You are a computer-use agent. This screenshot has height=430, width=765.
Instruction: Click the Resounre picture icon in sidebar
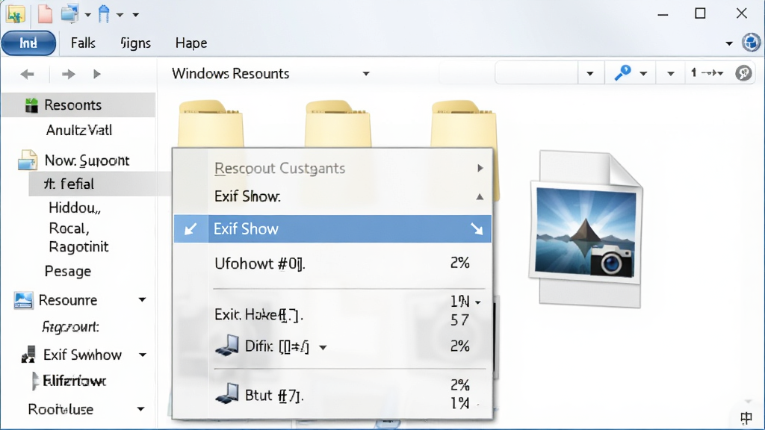[23, 300]
